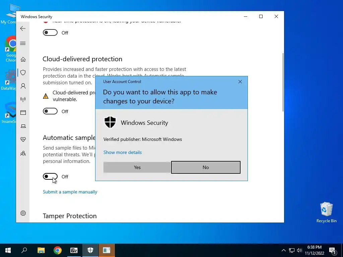This screenshot has height=257, width=343.
Task: Click Verified publisher: Microsoft Windows text
Action: (x=143, y=140)
